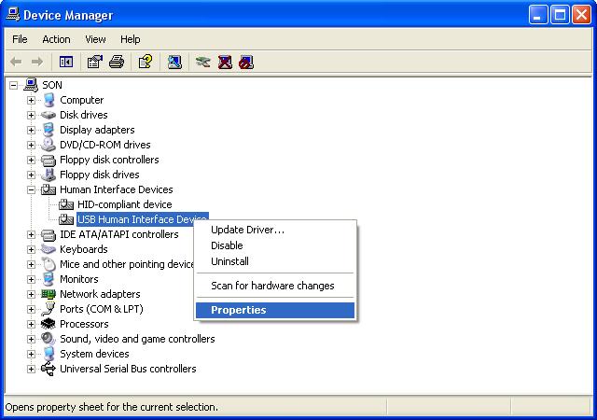The image size is (597, 420).
Task: Select the USB Human Interface Device entry
Action: pyautogui.click(x=143, y=219)
